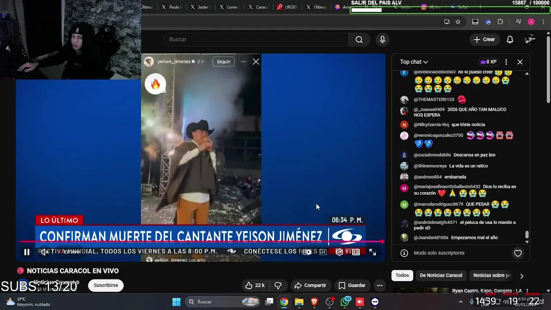Click chat user @NilcyGarcia-t6q
Screen dimensions: 551x310
click(x=431, y=125)
